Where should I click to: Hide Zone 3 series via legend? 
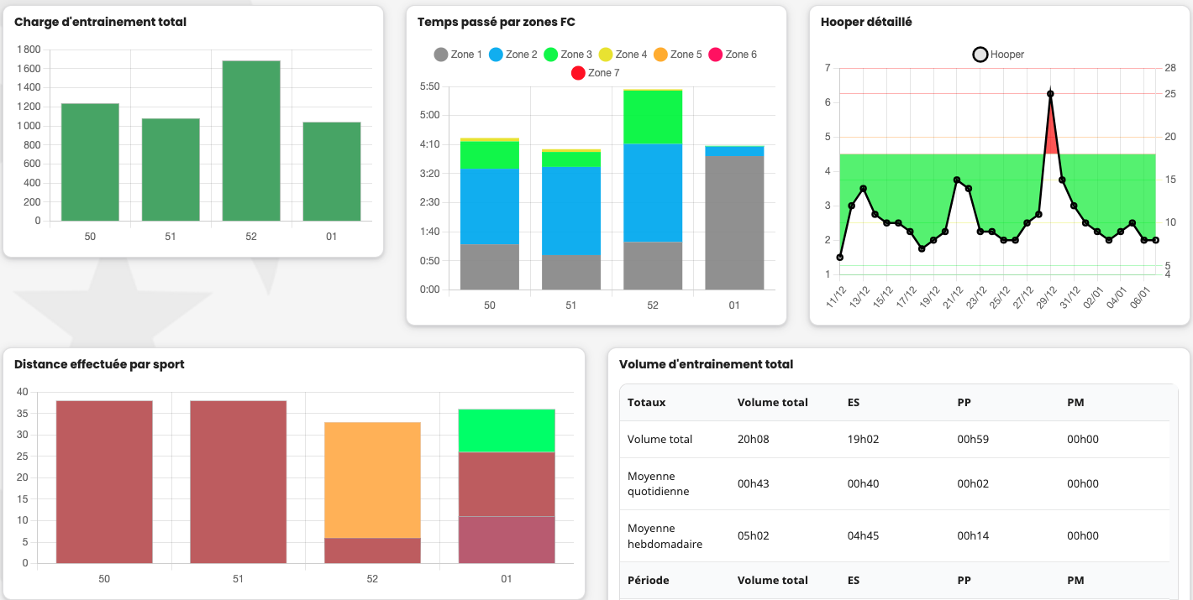coord(568,55)
